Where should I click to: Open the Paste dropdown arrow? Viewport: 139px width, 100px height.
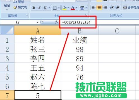click(x=7, y=10)
